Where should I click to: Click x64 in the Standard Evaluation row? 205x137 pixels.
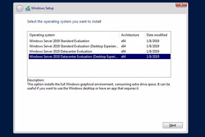click(123, 41)
